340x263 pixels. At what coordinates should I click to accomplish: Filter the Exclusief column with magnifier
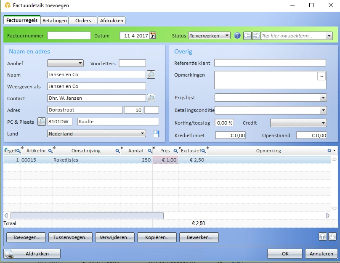coord(203,151)
